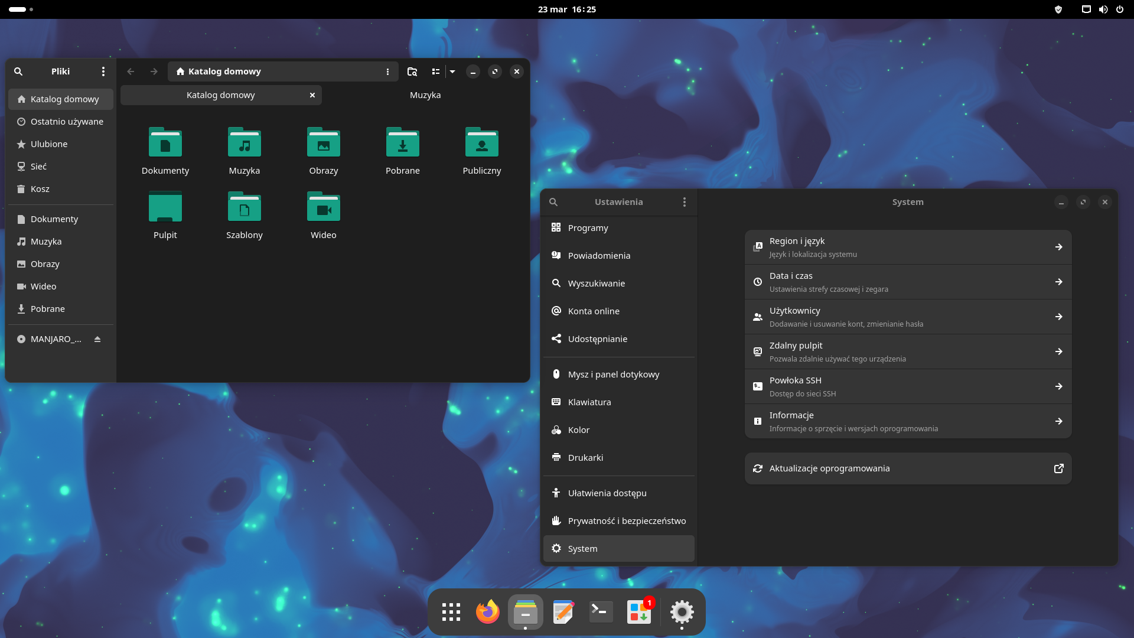
Task: Open the Pobrane folder thumbnail
Action: coord(402,143)
